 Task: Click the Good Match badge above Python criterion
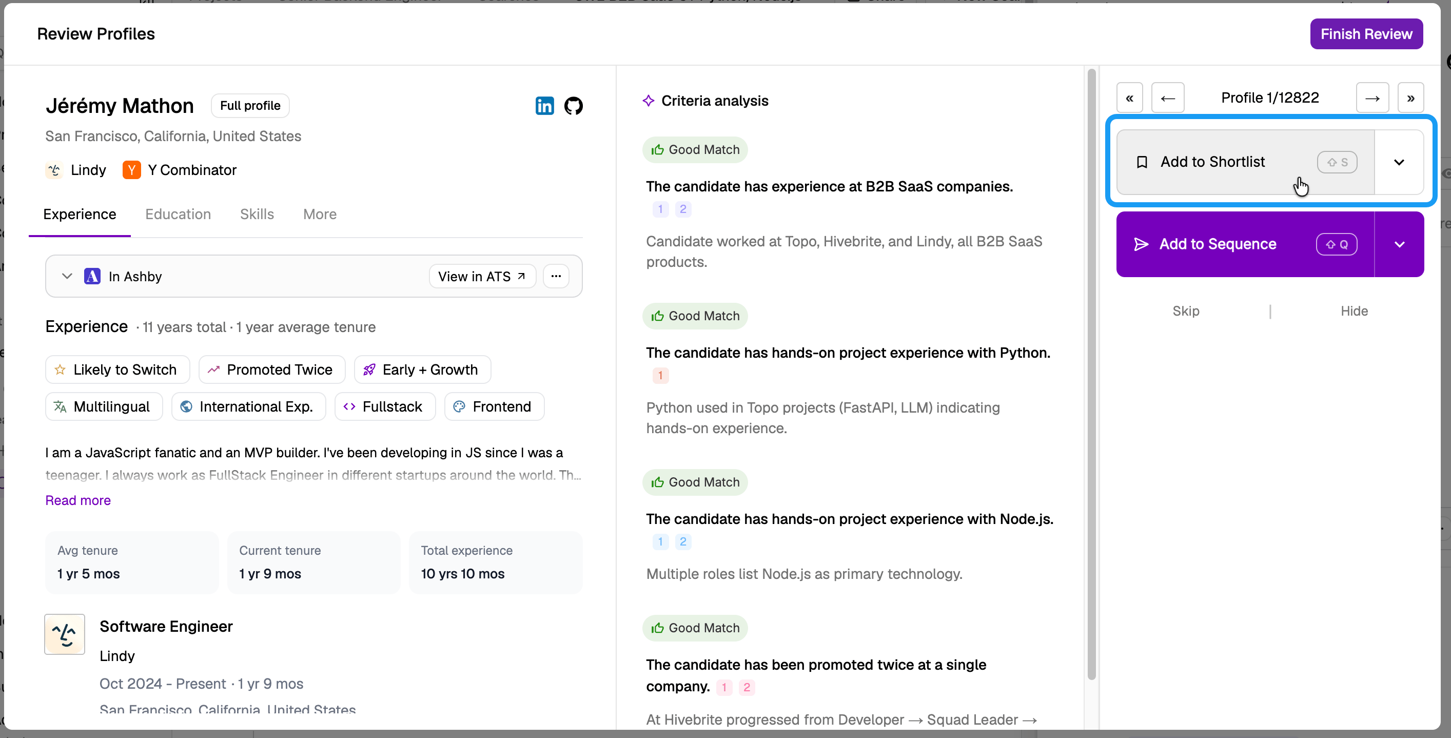pyautogui.click(x=695, y=316)
